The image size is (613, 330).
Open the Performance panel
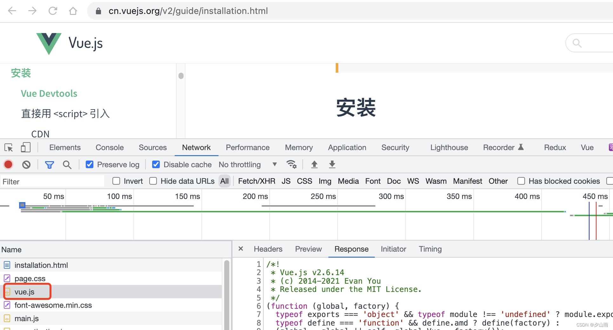pyautogui.click(x=248, y=148)
